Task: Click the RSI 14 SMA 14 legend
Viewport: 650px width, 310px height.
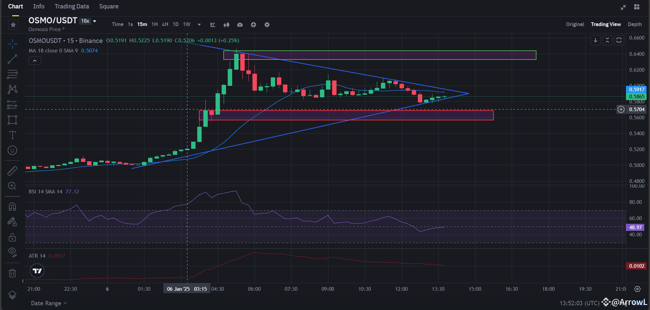Action: point(45,192)
